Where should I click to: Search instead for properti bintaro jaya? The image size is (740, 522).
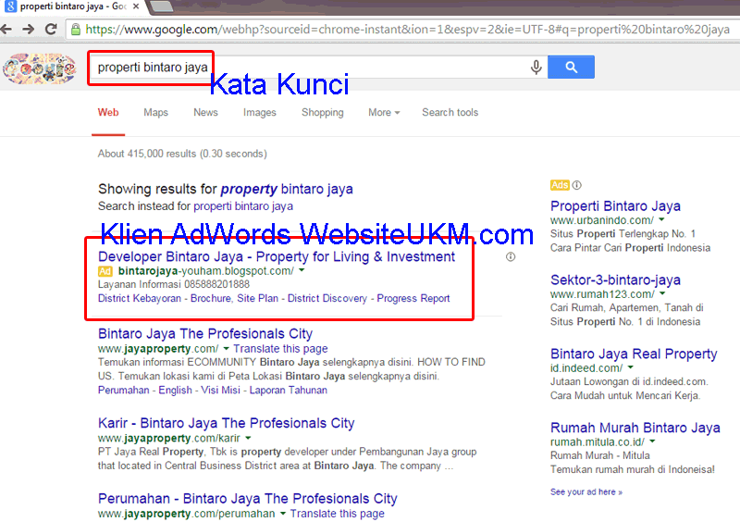243,206
